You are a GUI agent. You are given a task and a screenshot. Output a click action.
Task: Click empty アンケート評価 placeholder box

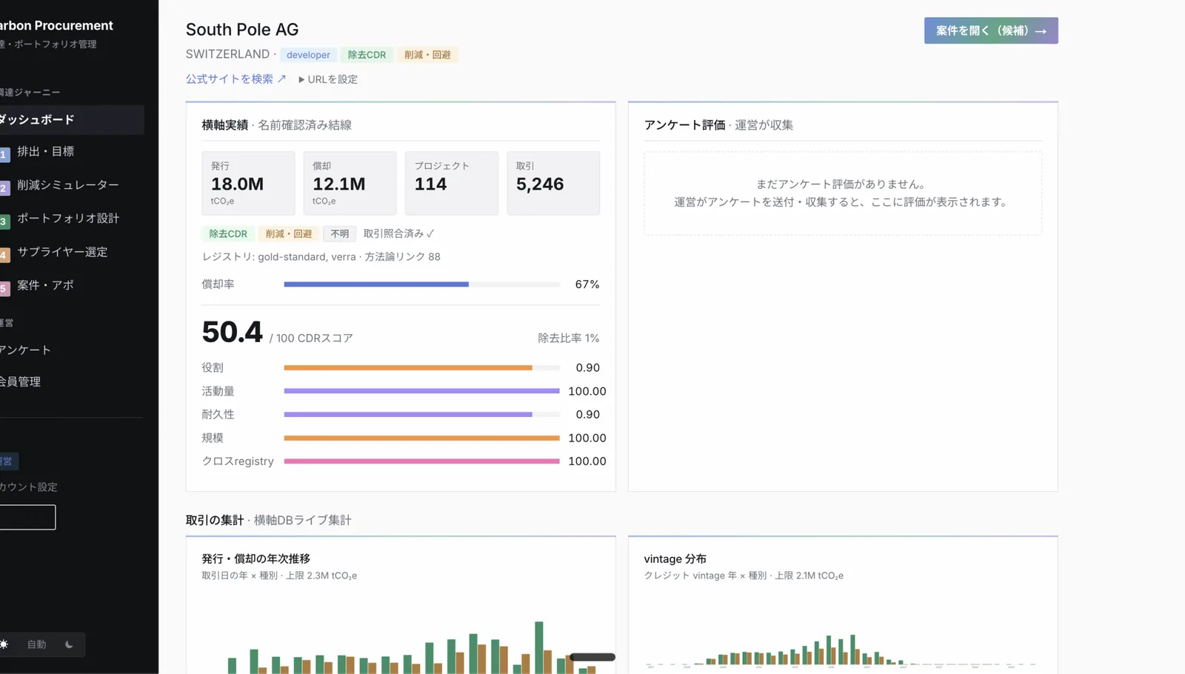pyautogui.click(x=843, y=193)
